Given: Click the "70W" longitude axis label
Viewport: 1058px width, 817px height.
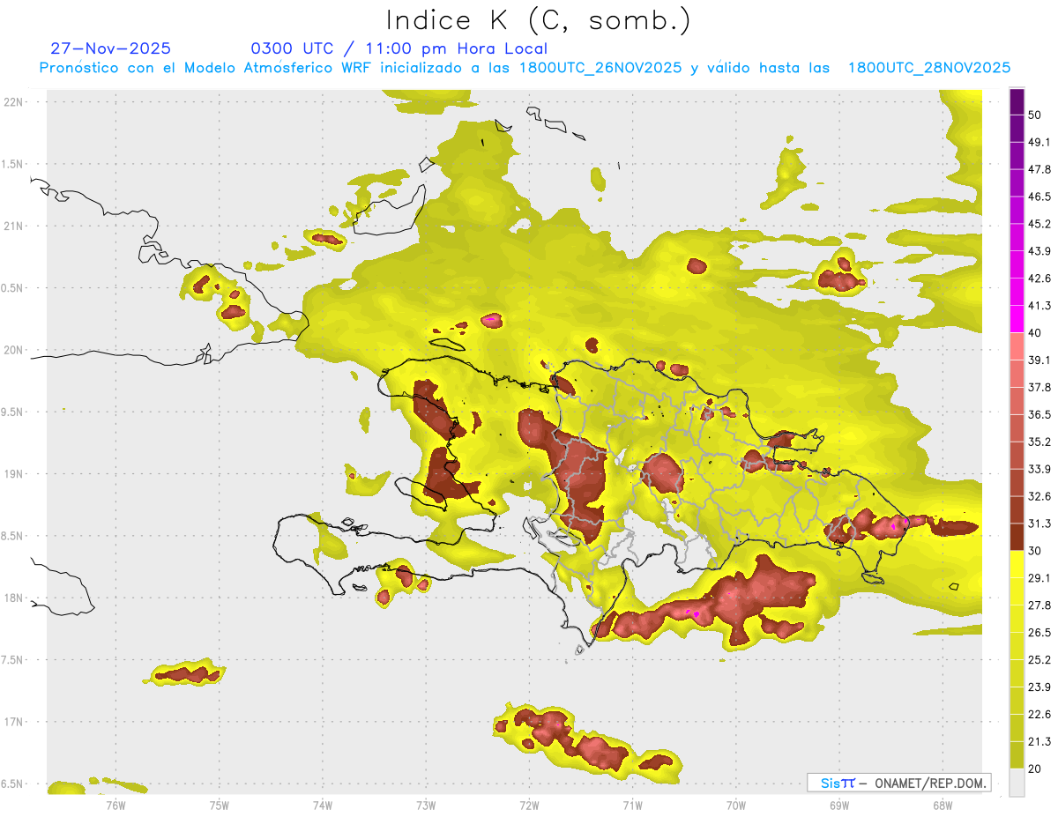Looking at the screenshot, I should point(736,806).
